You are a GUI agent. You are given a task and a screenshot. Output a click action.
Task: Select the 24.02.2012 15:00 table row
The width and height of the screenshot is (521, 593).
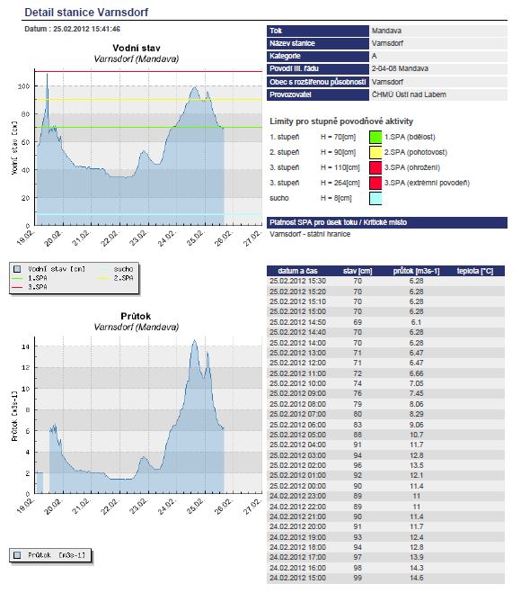385,578
